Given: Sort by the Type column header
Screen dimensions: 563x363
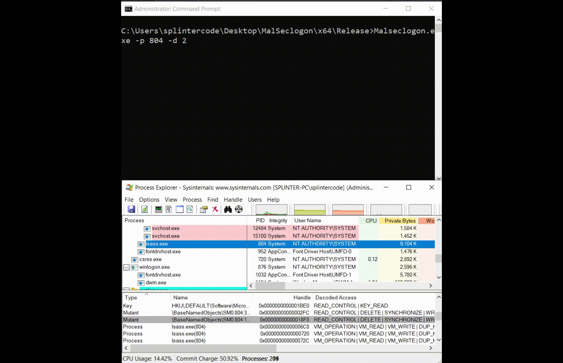Looking at the screenshot, I should [x=131, y=297].
